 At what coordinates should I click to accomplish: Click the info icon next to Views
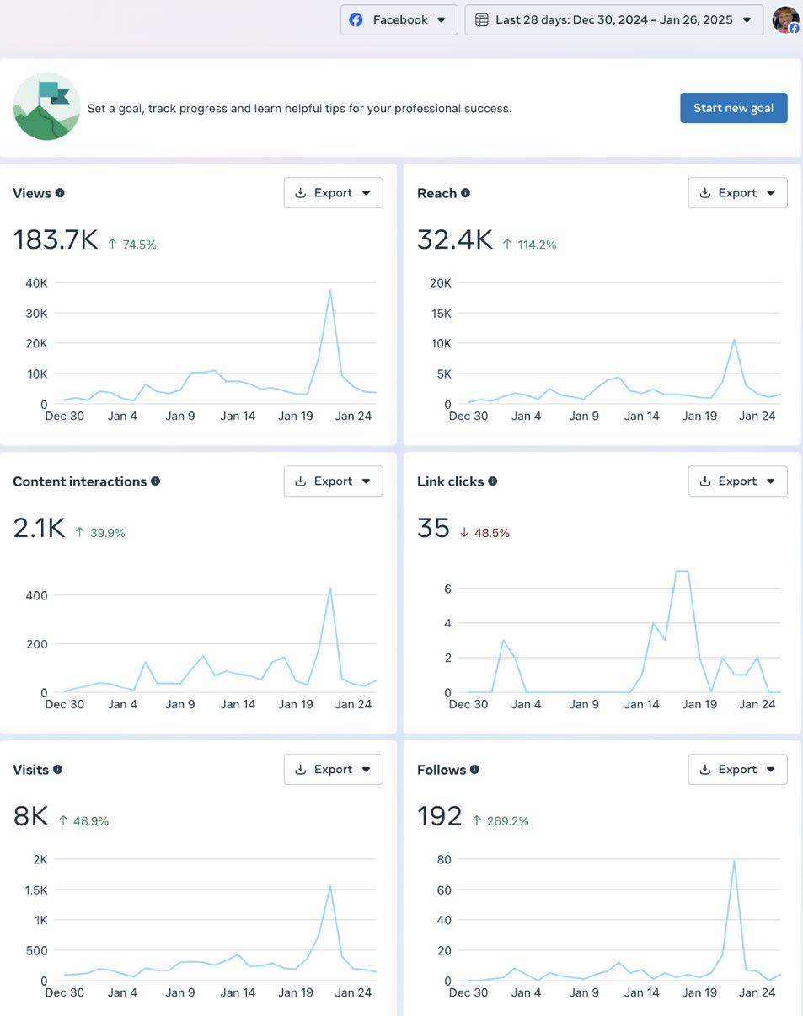pyautogui.click(x=60, y=193)
